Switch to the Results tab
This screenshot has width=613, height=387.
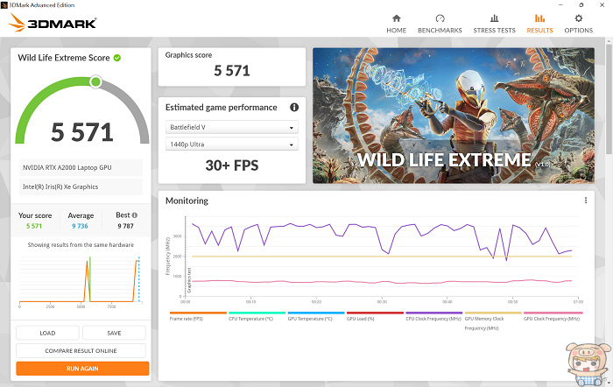539,24
